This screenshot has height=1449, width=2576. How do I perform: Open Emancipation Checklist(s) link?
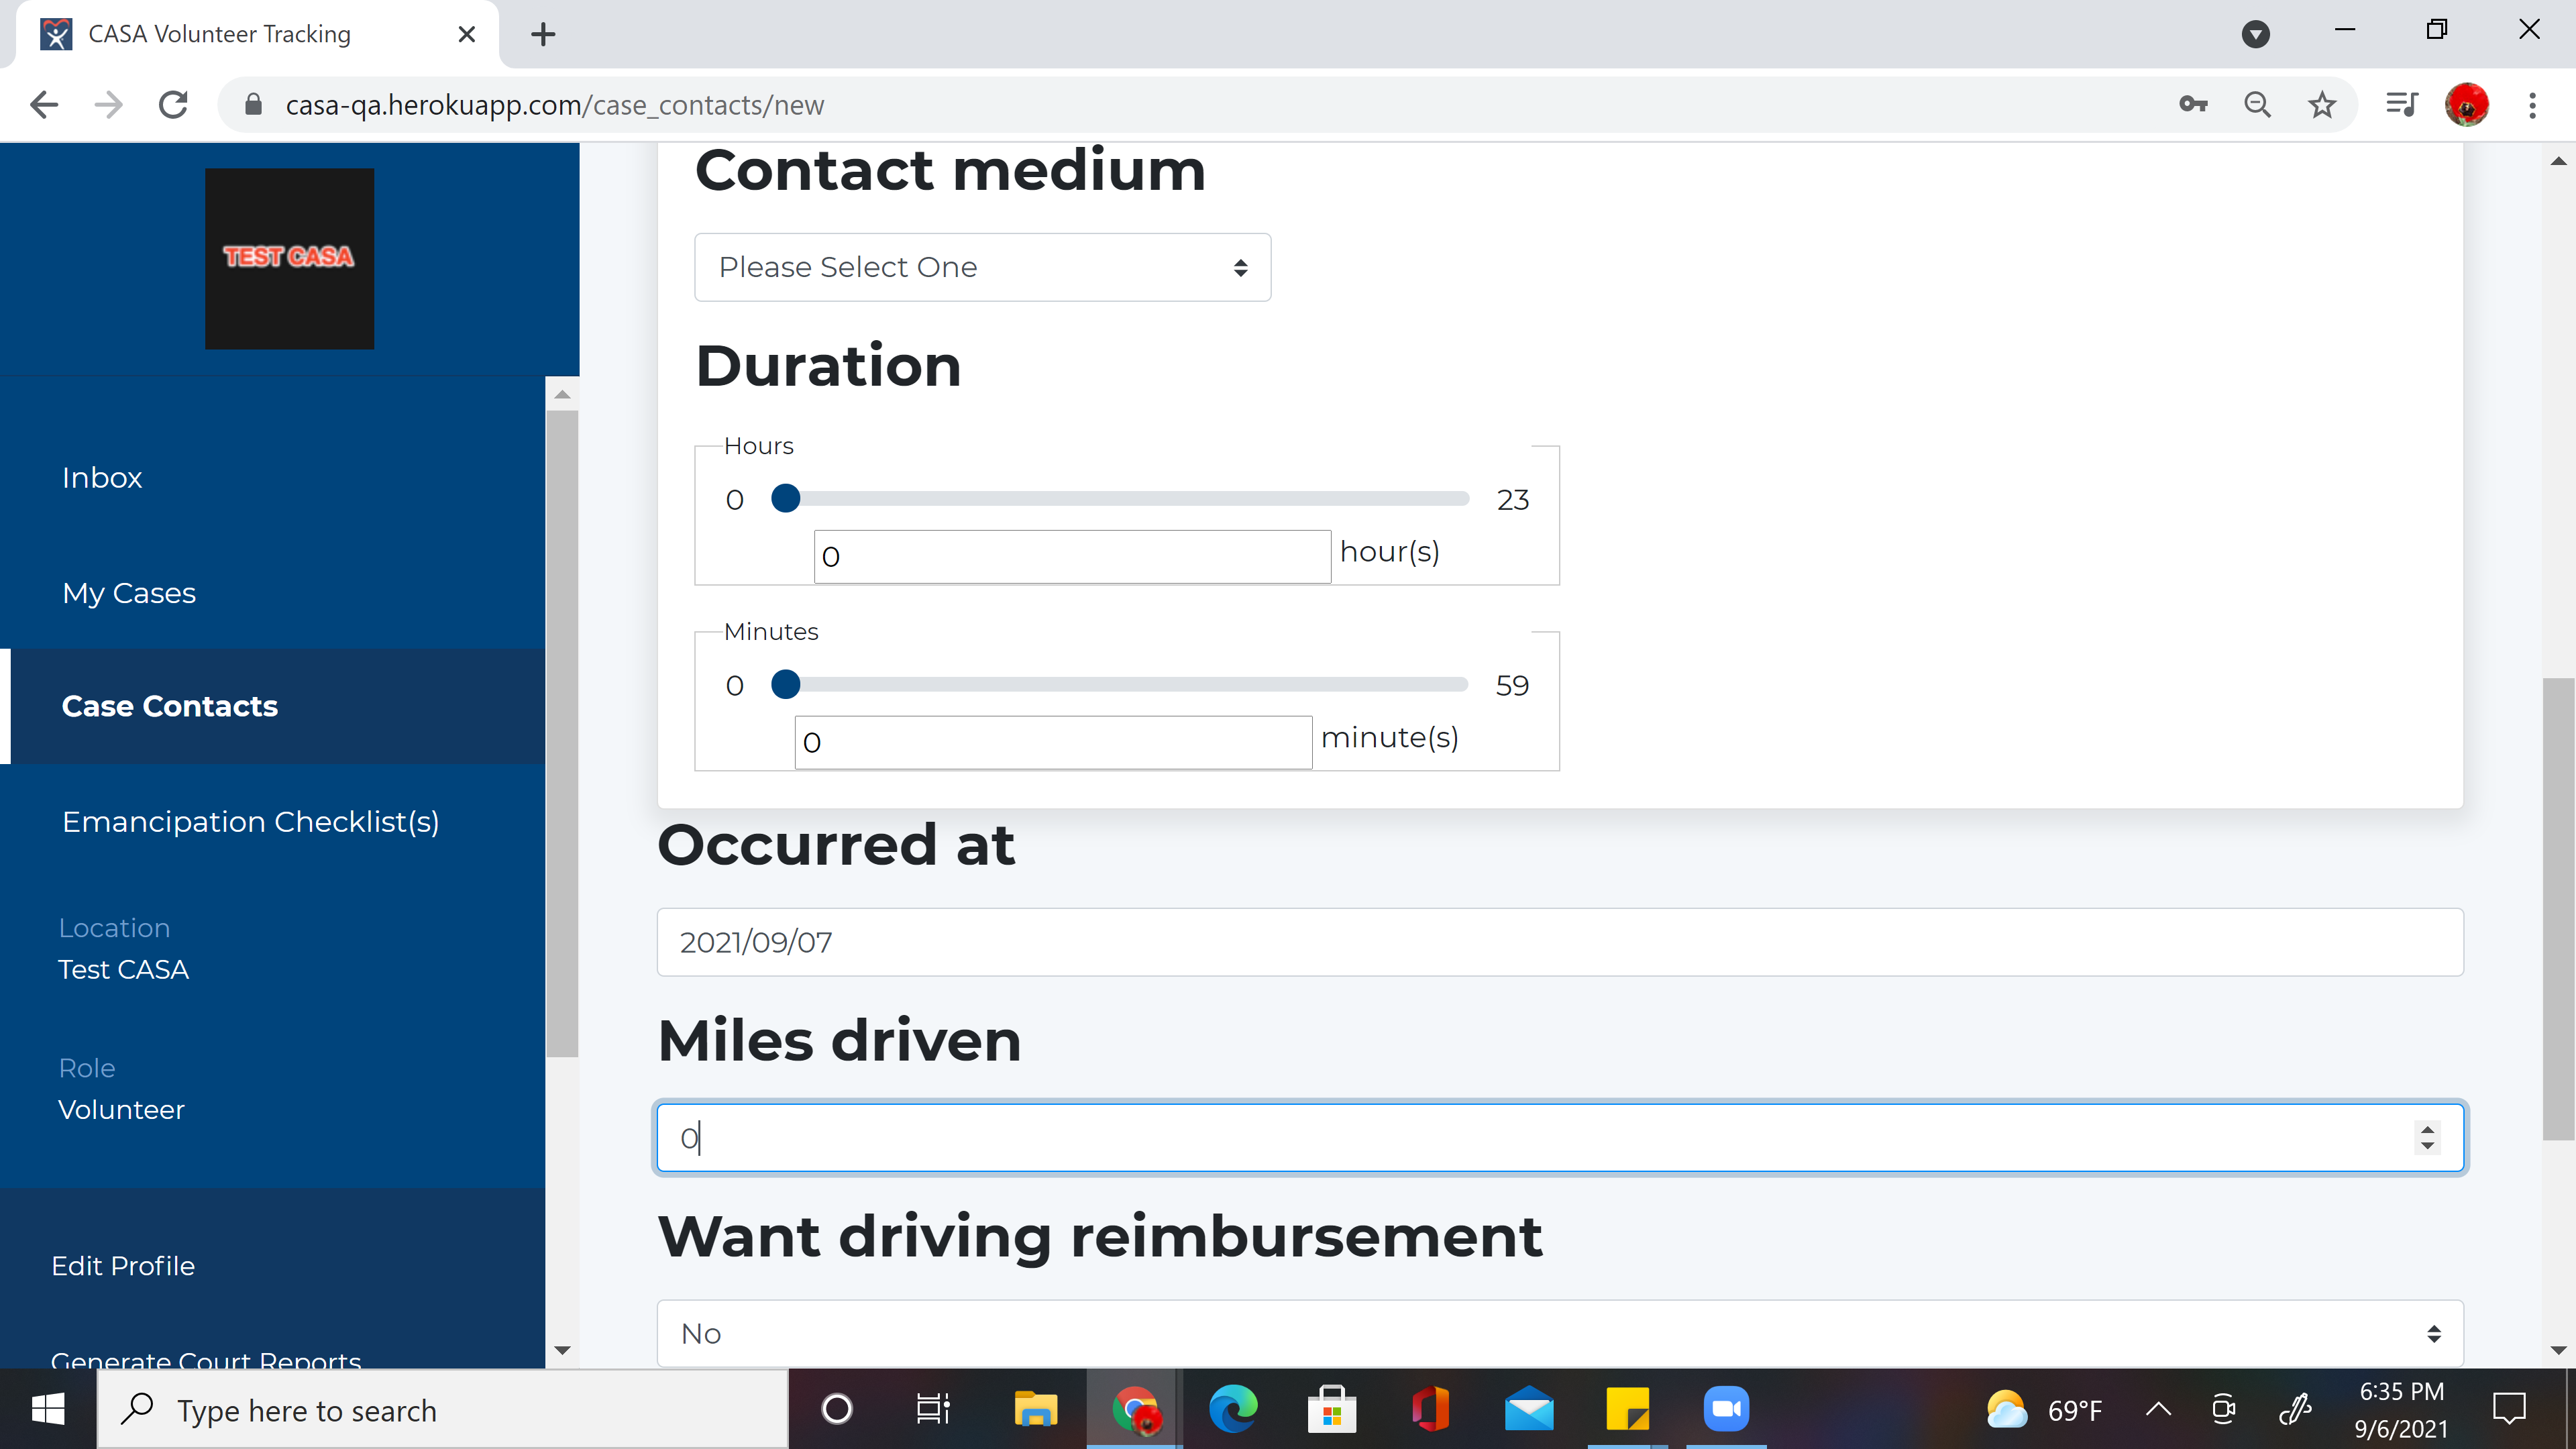(250, 822)
